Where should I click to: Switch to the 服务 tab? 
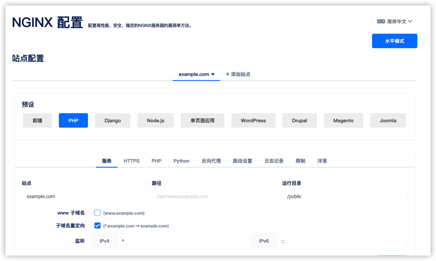(x=107, y=161)
